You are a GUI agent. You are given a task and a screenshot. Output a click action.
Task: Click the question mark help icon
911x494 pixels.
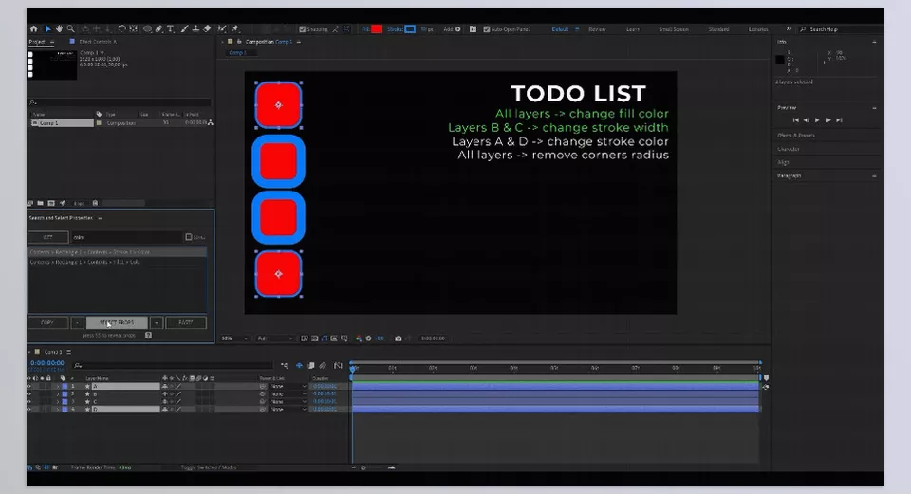click(148, 335)
